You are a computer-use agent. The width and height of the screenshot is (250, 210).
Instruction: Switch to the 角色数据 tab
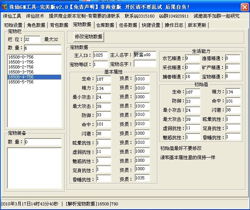point(36,25)
